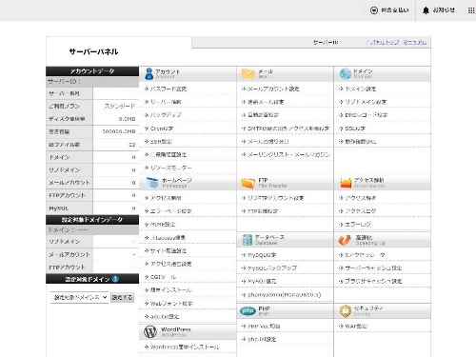Open サイト転送設定
476x357 pixels.
coord(169,250)
